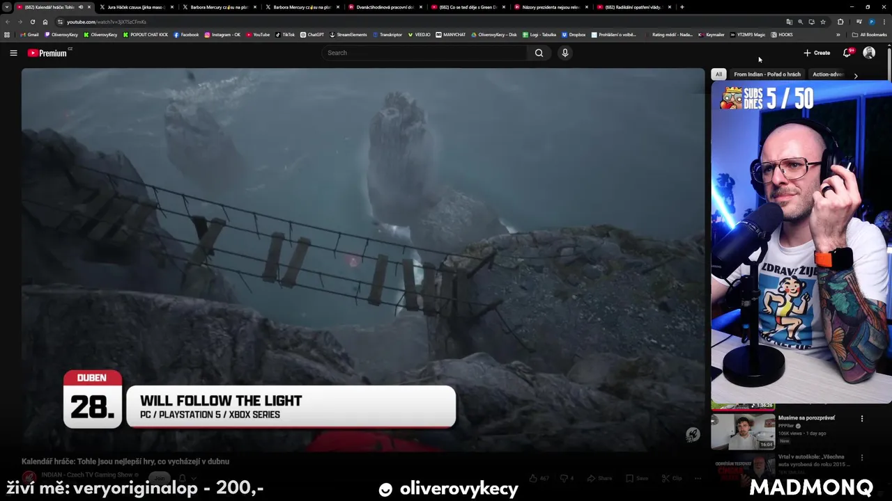This screenshot has width=892, height=501.
Task: Open the POPOUT CHAT KICK bookmark
Action: tap(146, 34)
